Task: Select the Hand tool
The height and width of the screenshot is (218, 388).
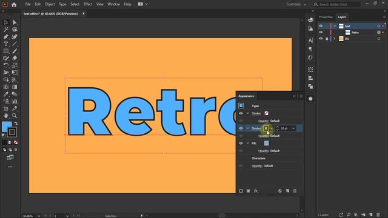Action: click(6, 116)
